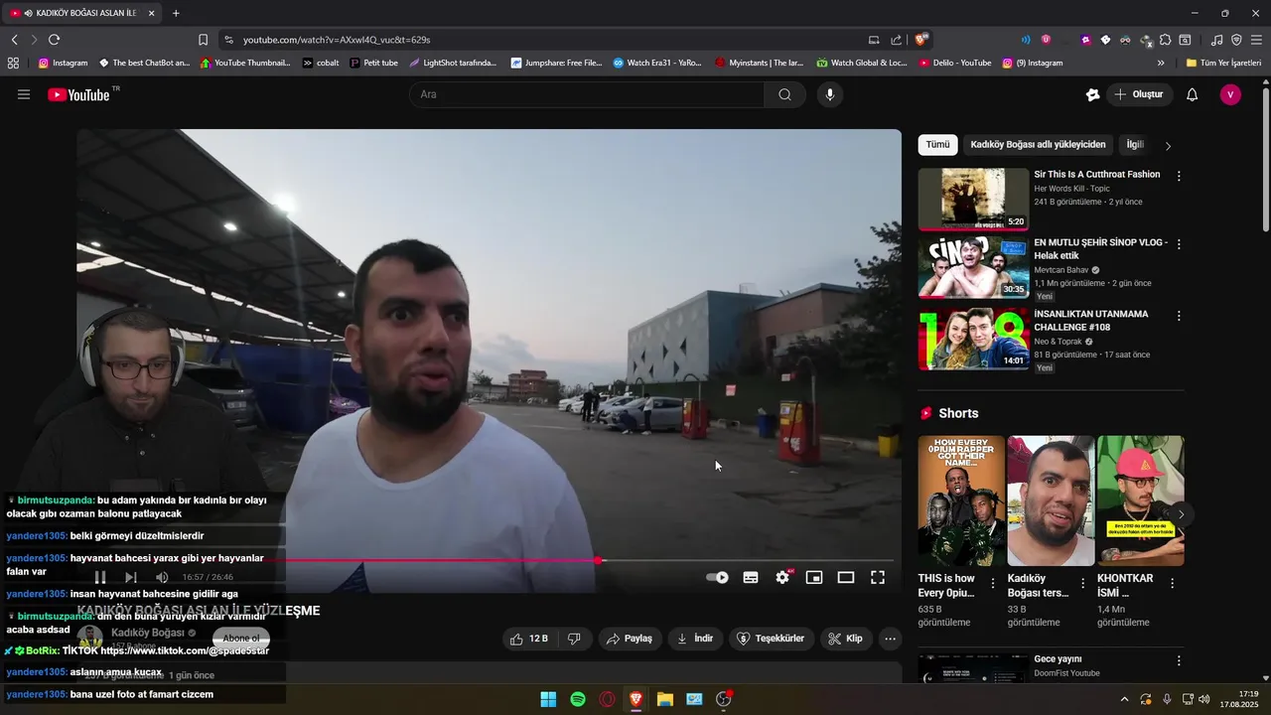The height and width of the screenshot is (715, 1271).
Task: Open YouTube notifications bell
Action: 1193,94
